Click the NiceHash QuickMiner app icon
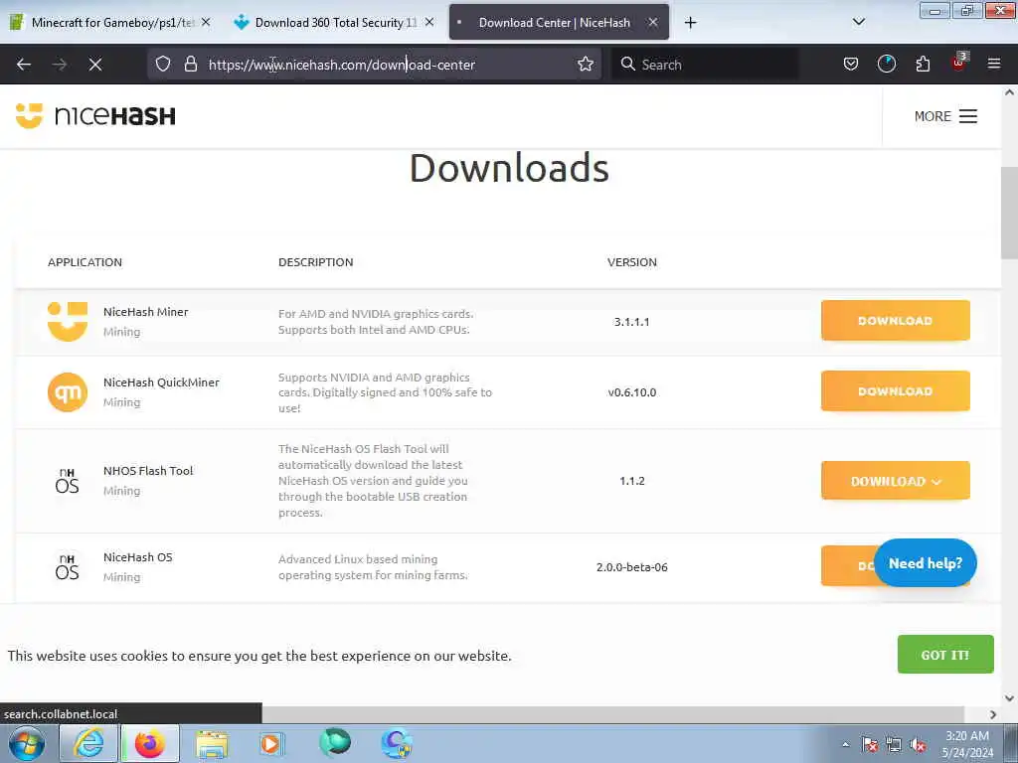This screenshot has height=763, width=1018. pos(68,391)
